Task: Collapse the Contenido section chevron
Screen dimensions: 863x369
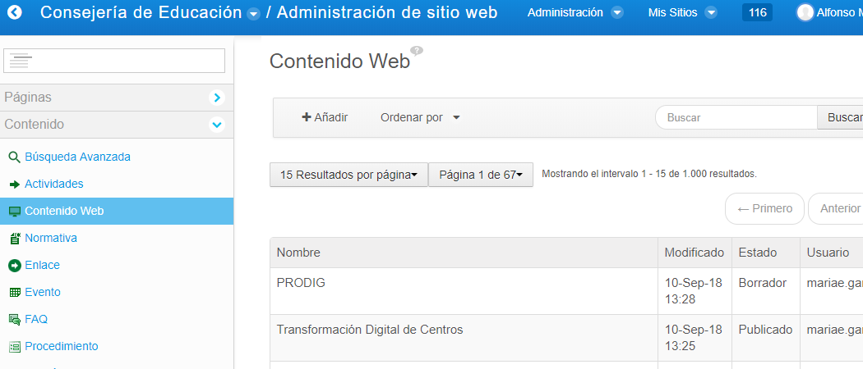Action: pos(218,125)
